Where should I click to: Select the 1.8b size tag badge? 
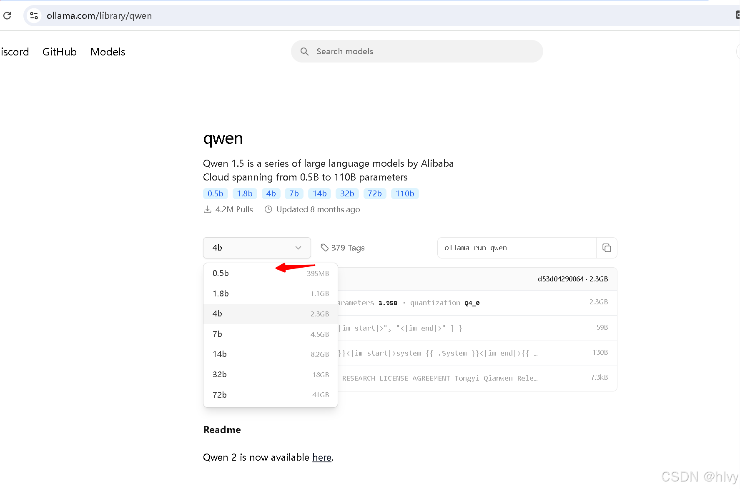(x=245, y=193)
